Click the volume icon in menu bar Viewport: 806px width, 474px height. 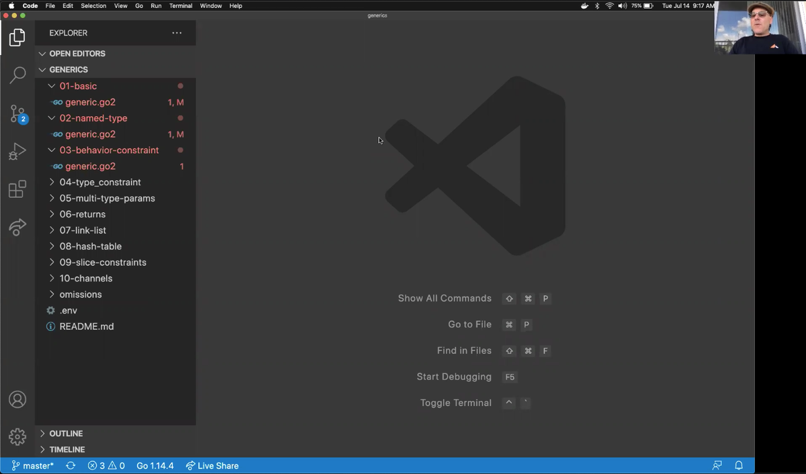(x=622, y=5)
